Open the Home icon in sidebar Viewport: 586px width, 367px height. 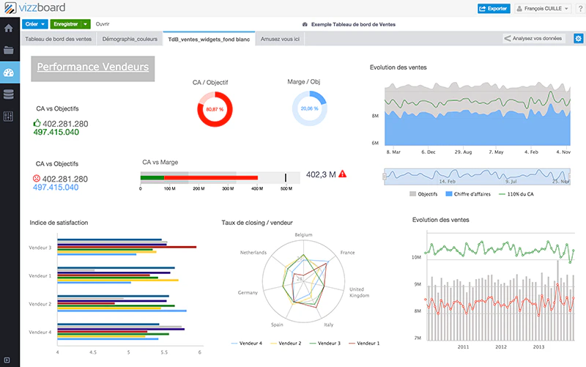coord(9,28)
